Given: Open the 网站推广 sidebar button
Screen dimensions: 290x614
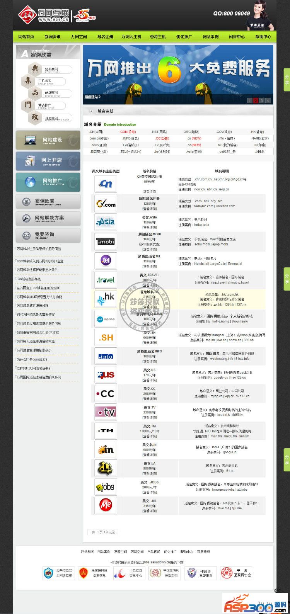Looking at the screenshot, I should (x=48, y=182).
